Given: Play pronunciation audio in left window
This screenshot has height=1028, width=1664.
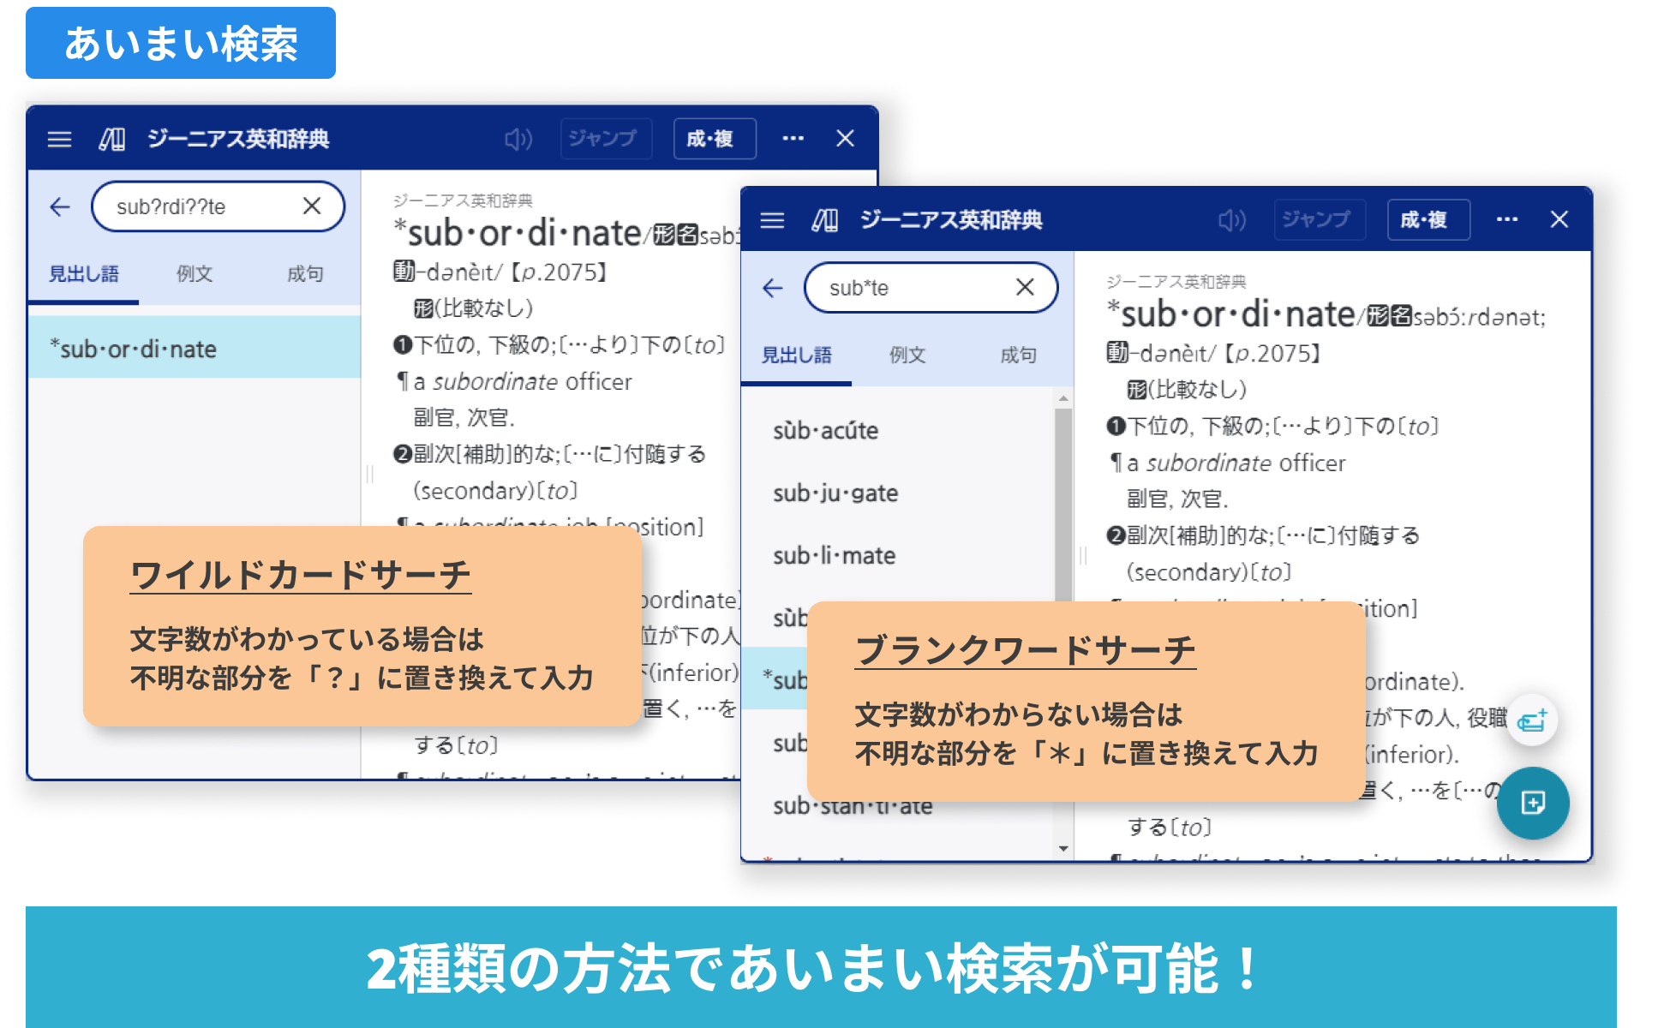Looking at the screenshot, I should click(518, 139).
